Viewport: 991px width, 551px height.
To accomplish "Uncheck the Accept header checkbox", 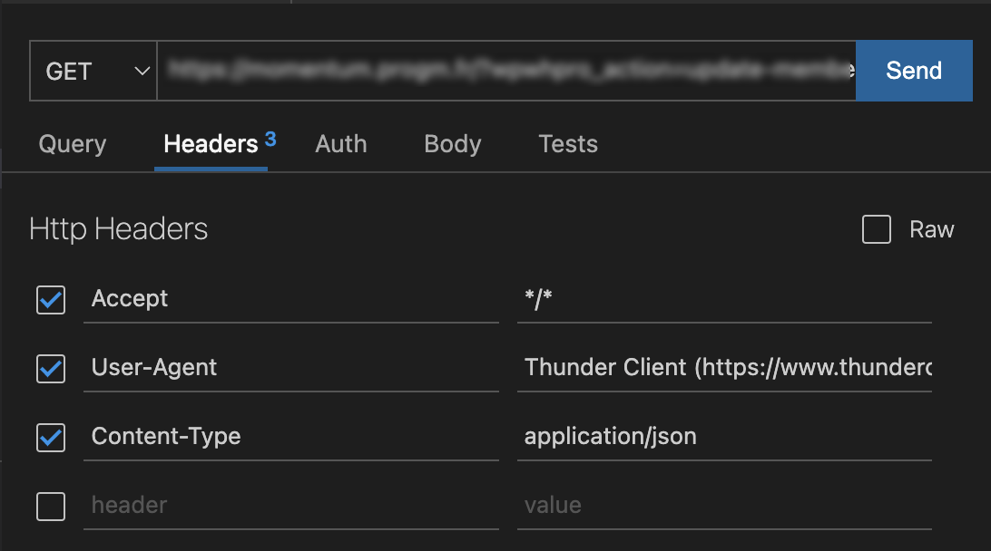I will (x=51, y=300).
